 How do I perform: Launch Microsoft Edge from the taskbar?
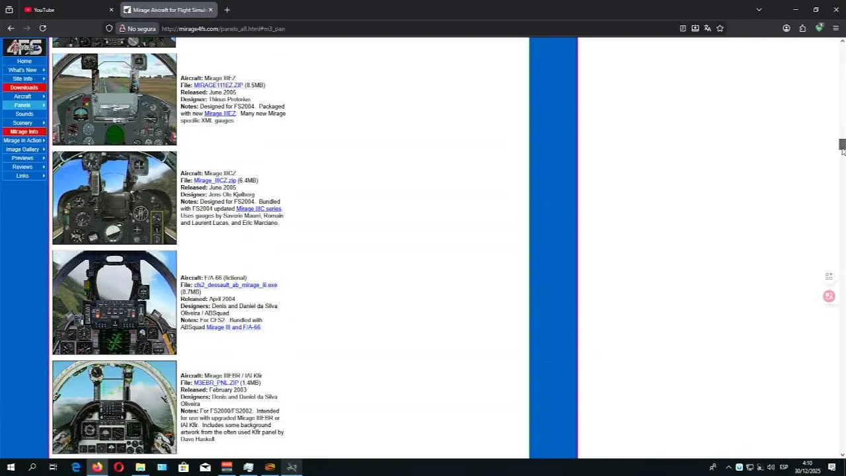tap(75, 467)
